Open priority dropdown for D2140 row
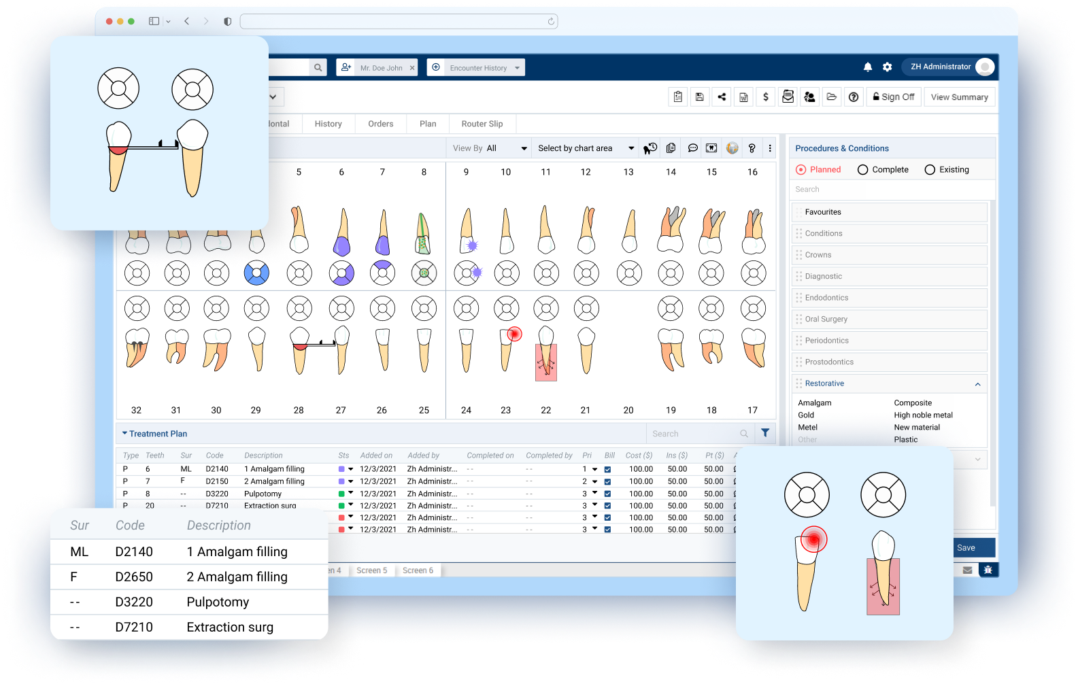Screen dimensions: 1078x686 594,470
